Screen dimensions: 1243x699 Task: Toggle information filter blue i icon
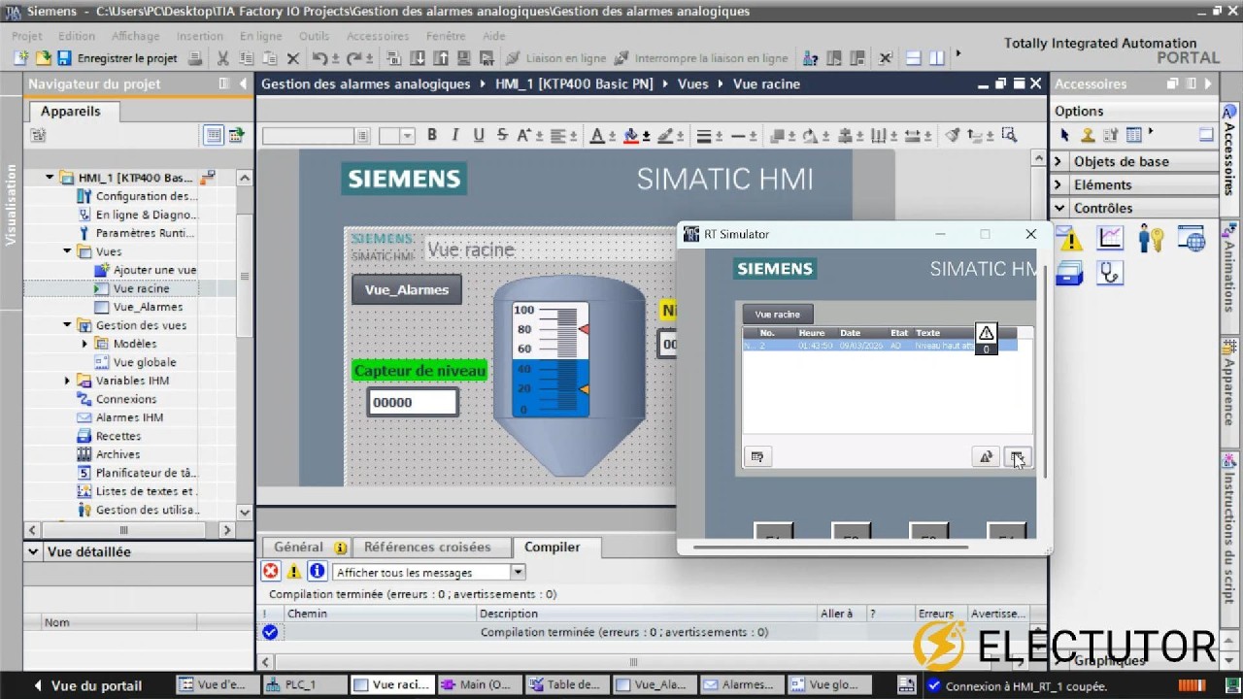(317, 572)
